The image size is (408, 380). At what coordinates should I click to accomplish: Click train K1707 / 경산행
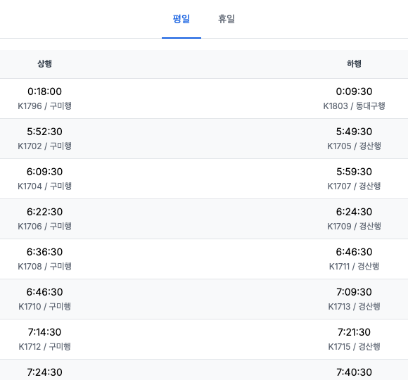pyautogui.click(x=354, y=186)
